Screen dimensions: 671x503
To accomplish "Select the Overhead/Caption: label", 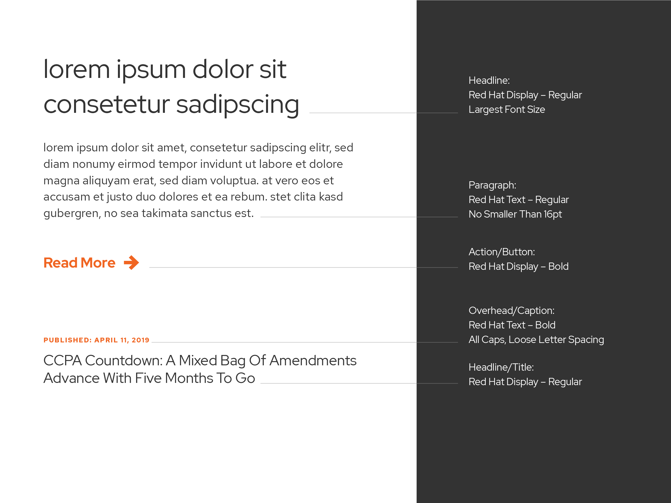I will [x=511, y=311].
